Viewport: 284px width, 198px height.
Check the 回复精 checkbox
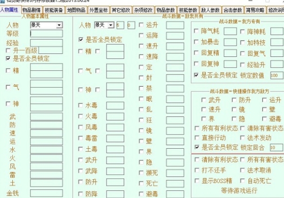tap(196, 53)
